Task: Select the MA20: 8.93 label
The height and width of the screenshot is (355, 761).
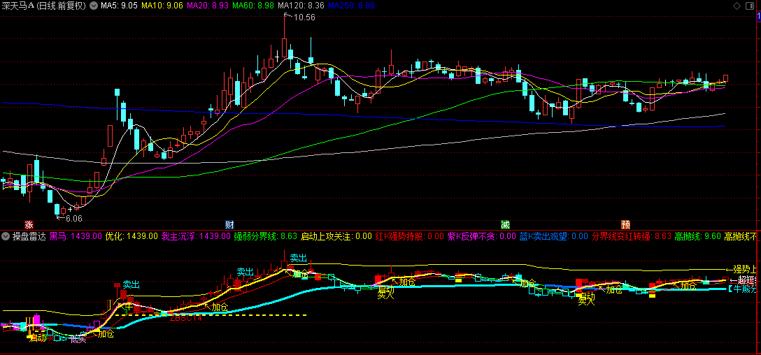Action: point(207,6)
